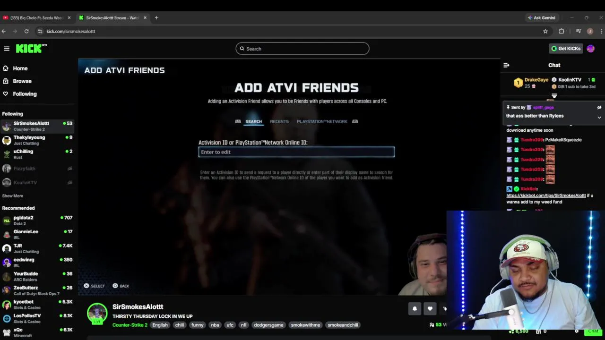Click PzMakeItSqueezie chat message

563,140
